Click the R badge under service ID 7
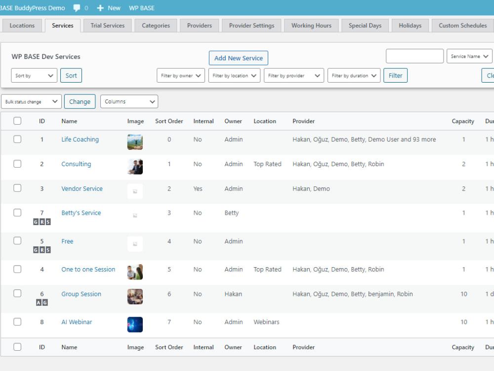Viewport: 494px width, 371px height. pos(42,222)
